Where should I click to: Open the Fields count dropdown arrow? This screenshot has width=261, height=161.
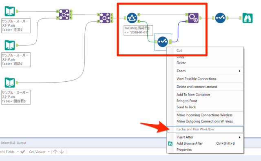[18, 152]
